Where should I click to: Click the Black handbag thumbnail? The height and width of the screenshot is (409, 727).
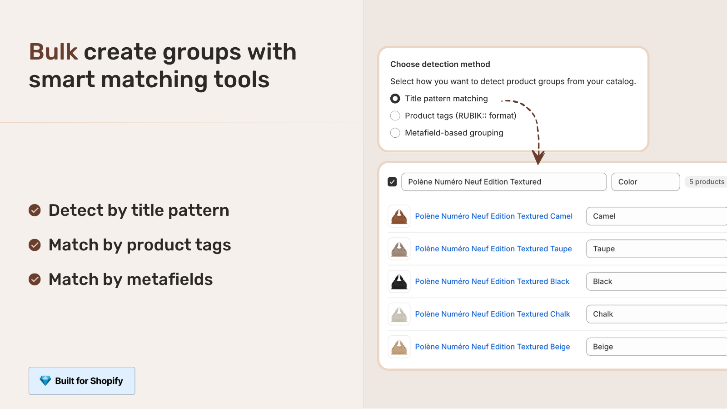click(x=399, y=282)
